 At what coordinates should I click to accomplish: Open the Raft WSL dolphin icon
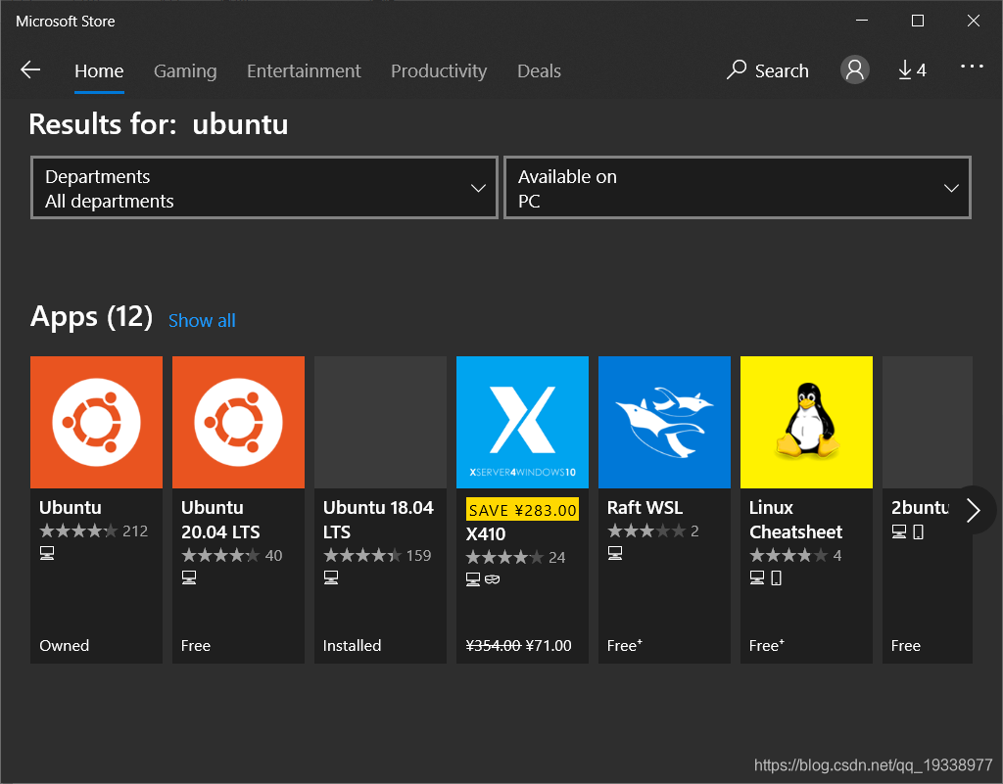(664, 422)
